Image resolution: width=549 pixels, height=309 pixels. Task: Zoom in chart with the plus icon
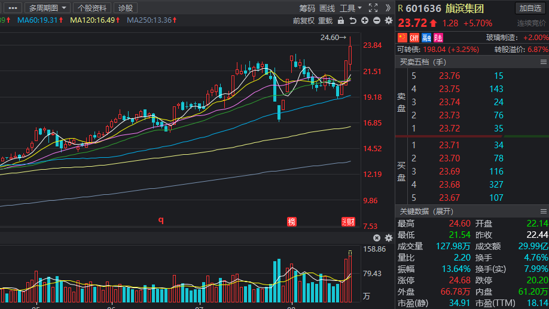(x=364, y=21)
